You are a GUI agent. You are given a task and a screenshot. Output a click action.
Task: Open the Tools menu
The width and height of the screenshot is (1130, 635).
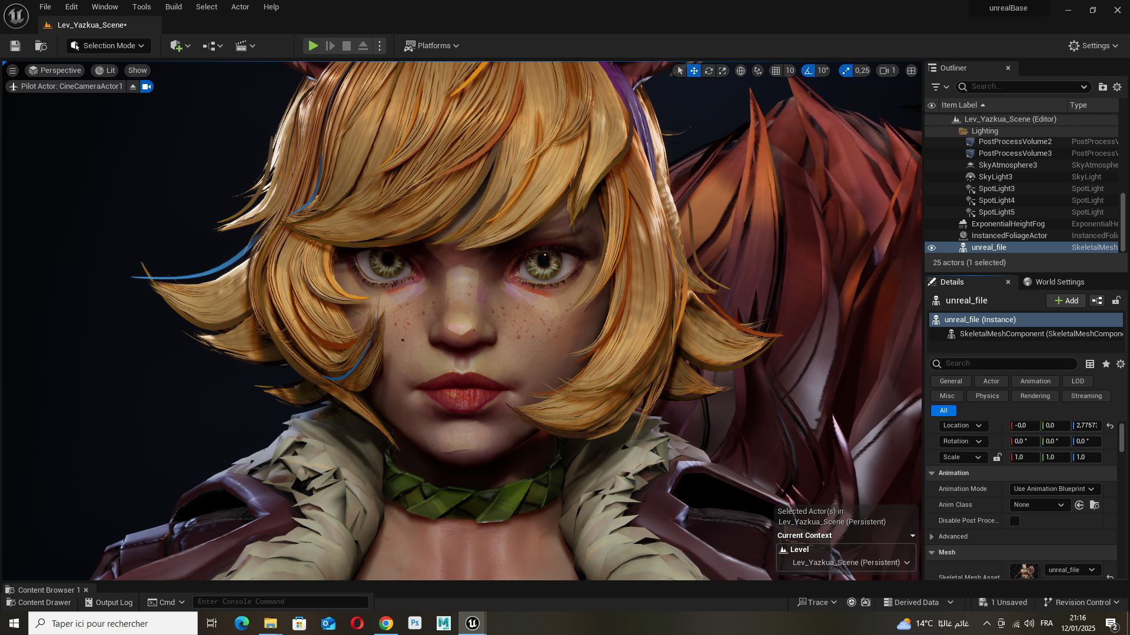141,7
